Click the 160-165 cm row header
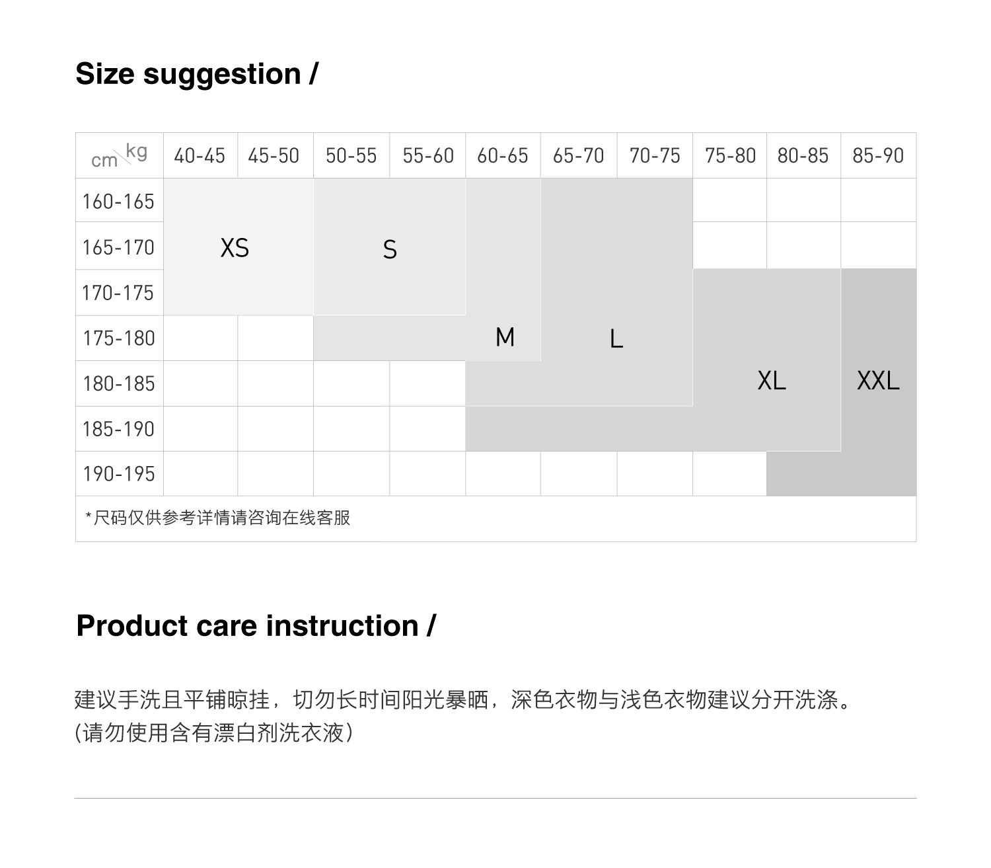This screenshot has width=991, height=868. pyautogui.click(x=118, y=201)
